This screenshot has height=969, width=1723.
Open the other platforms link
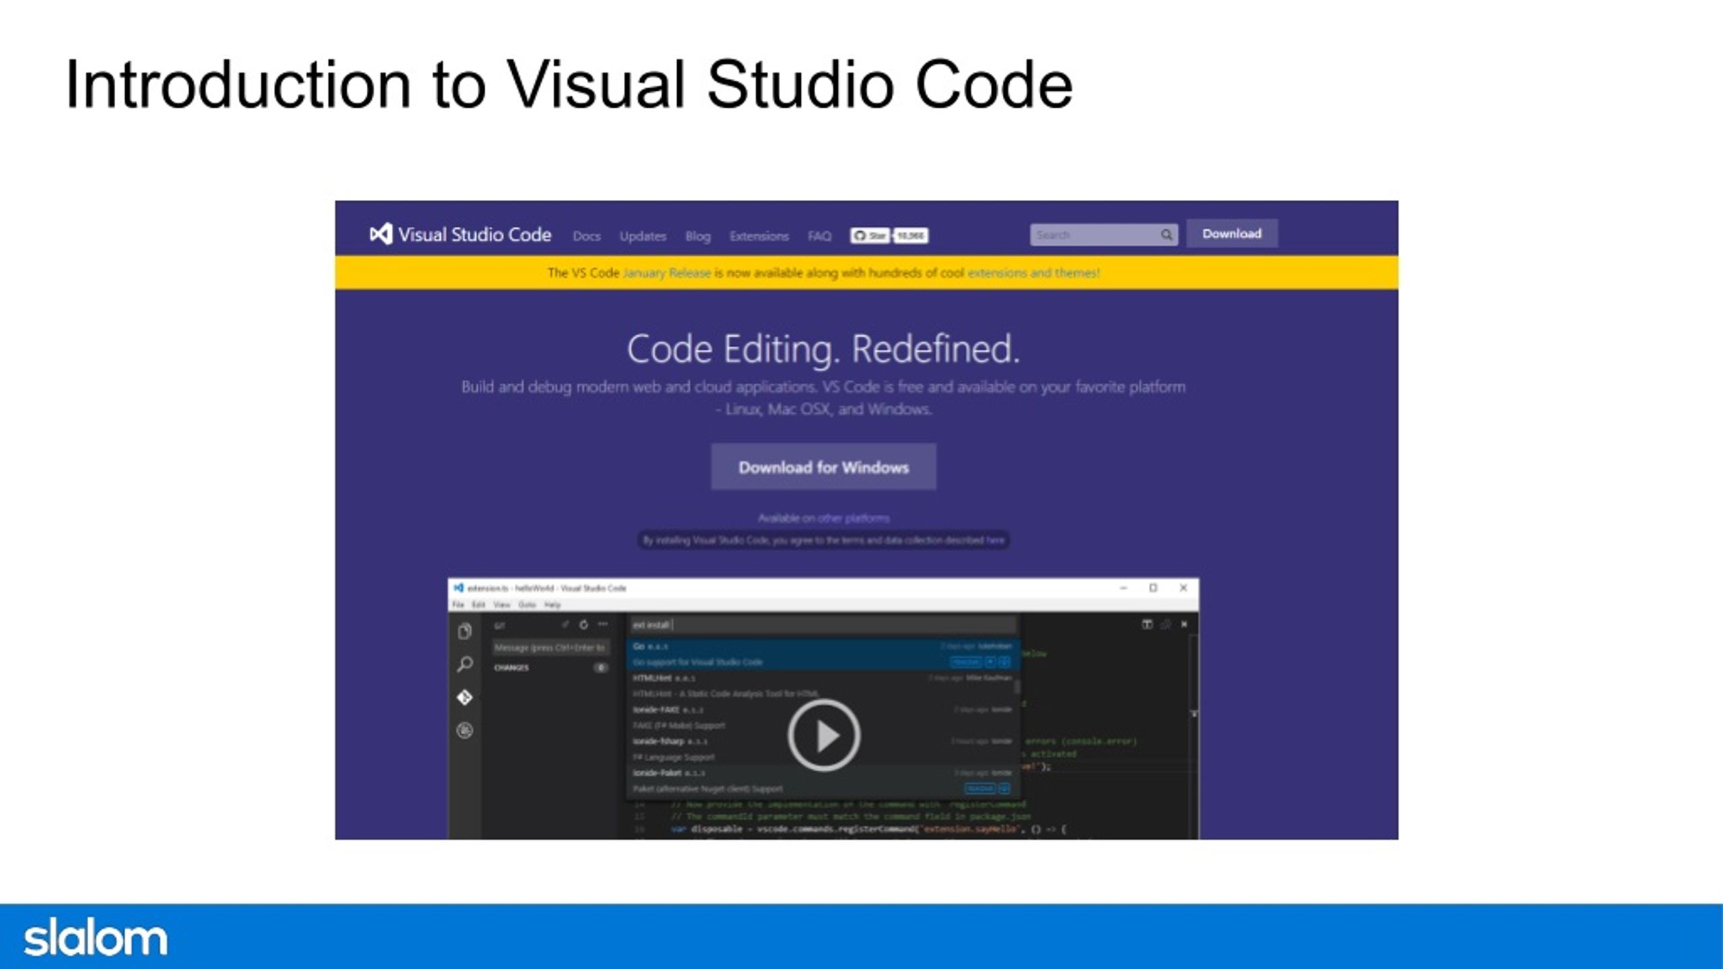(853, 518)
